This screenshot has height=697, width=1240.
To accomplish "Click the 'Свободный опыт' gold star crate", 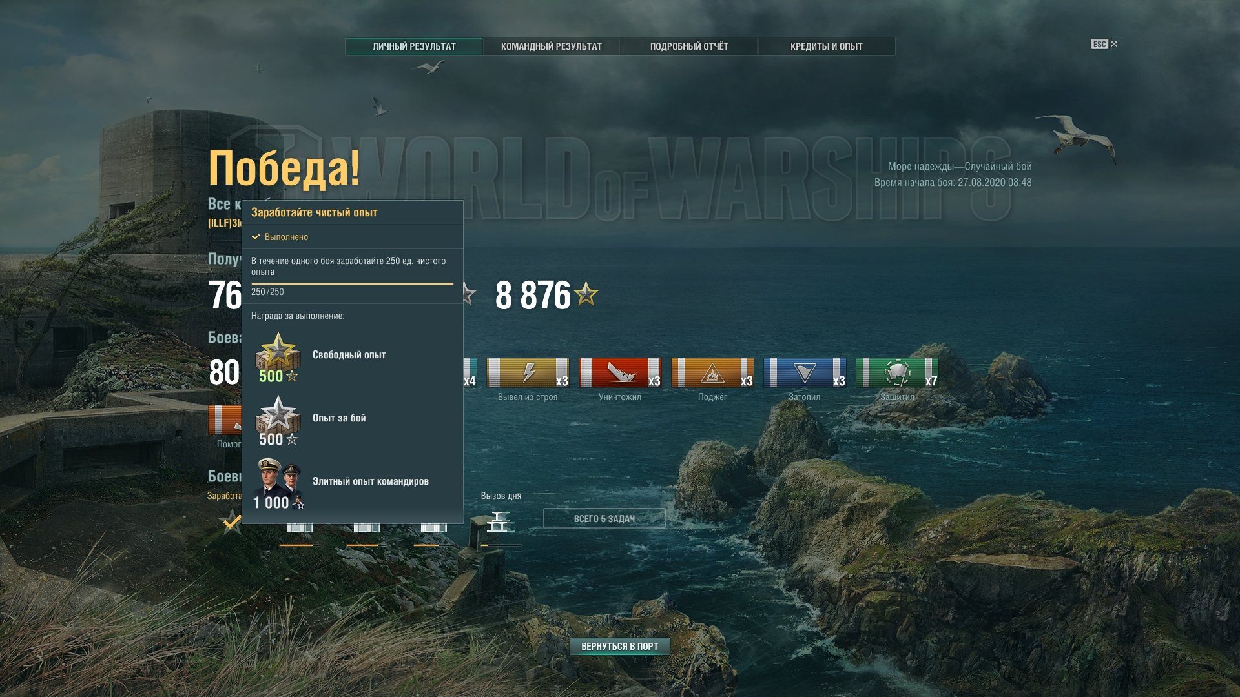I will (278, 357).
